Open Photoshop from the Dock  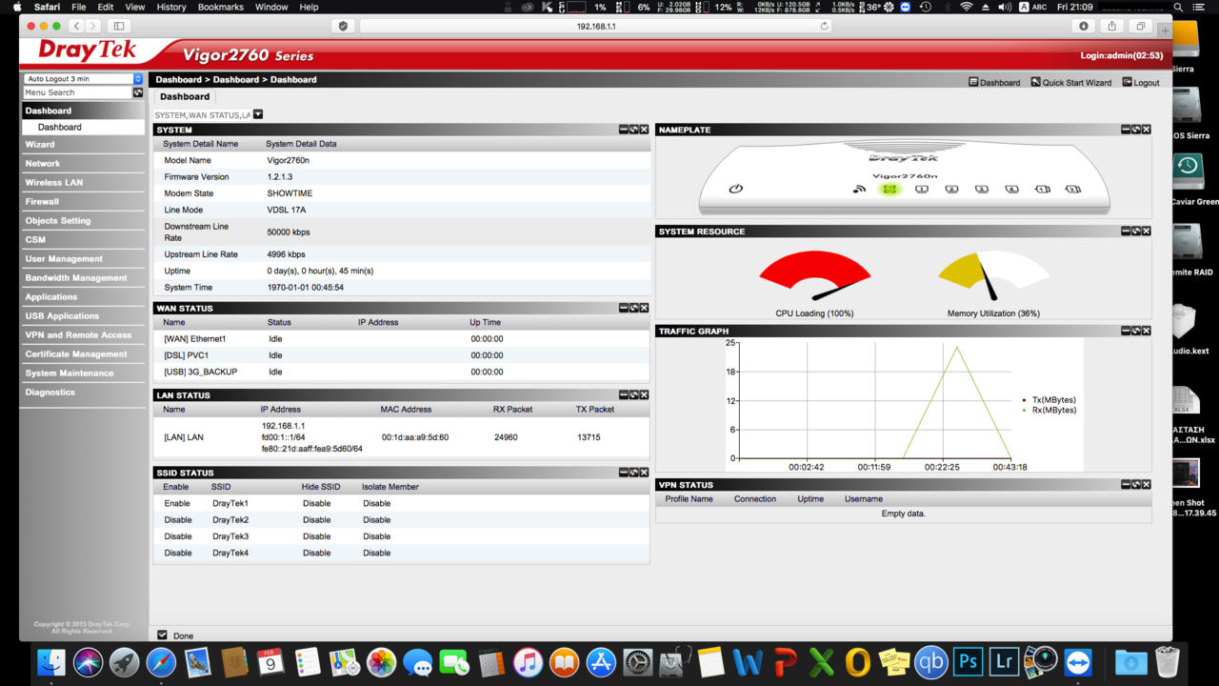click(969, 662)
